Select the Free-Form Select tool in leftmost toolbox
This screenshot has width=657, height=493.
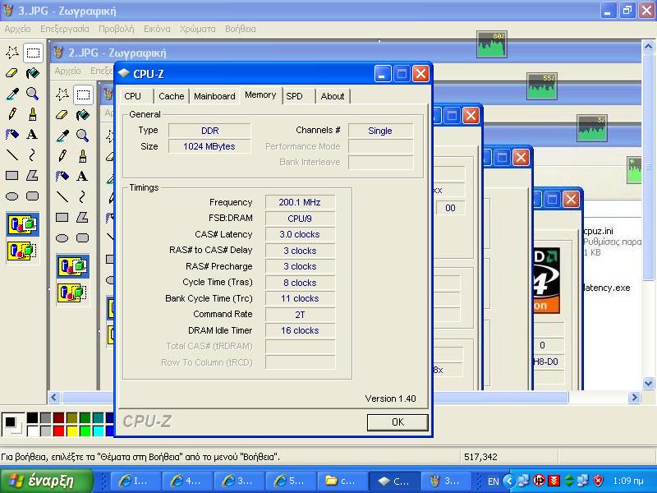(x=12, y=53)
